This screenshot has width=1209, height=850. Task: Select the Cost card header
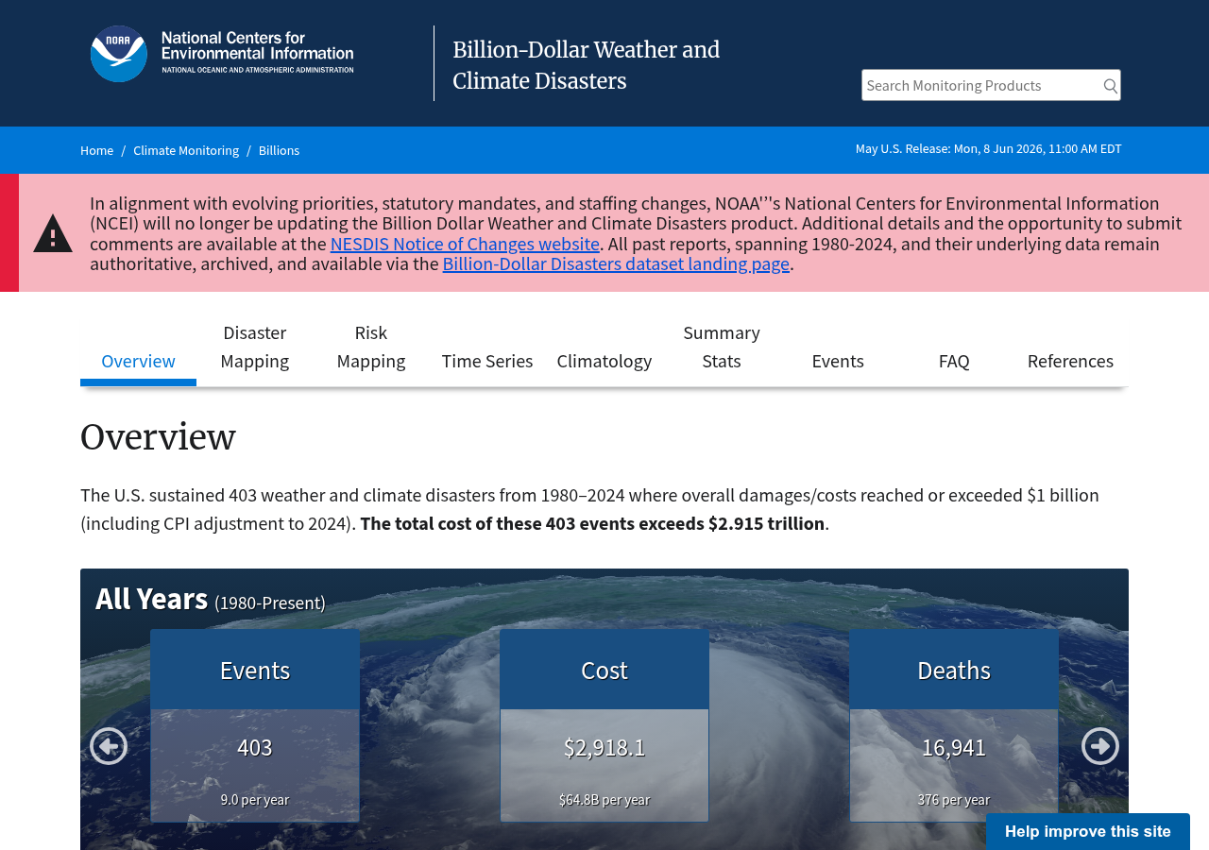tap(604, 670)
